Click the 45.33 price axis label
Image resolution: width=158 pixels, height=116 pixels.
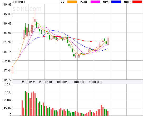coord(8,14)
